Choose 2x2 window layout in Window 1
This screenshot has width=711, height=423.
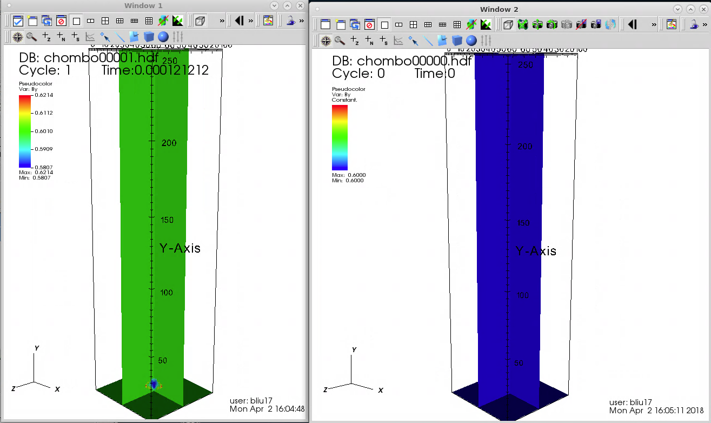tap(105, 21)
